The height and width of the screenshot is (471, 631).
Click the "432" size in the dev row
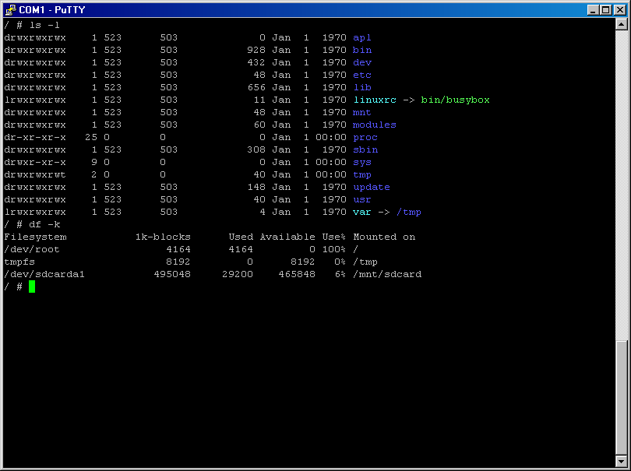256,62
